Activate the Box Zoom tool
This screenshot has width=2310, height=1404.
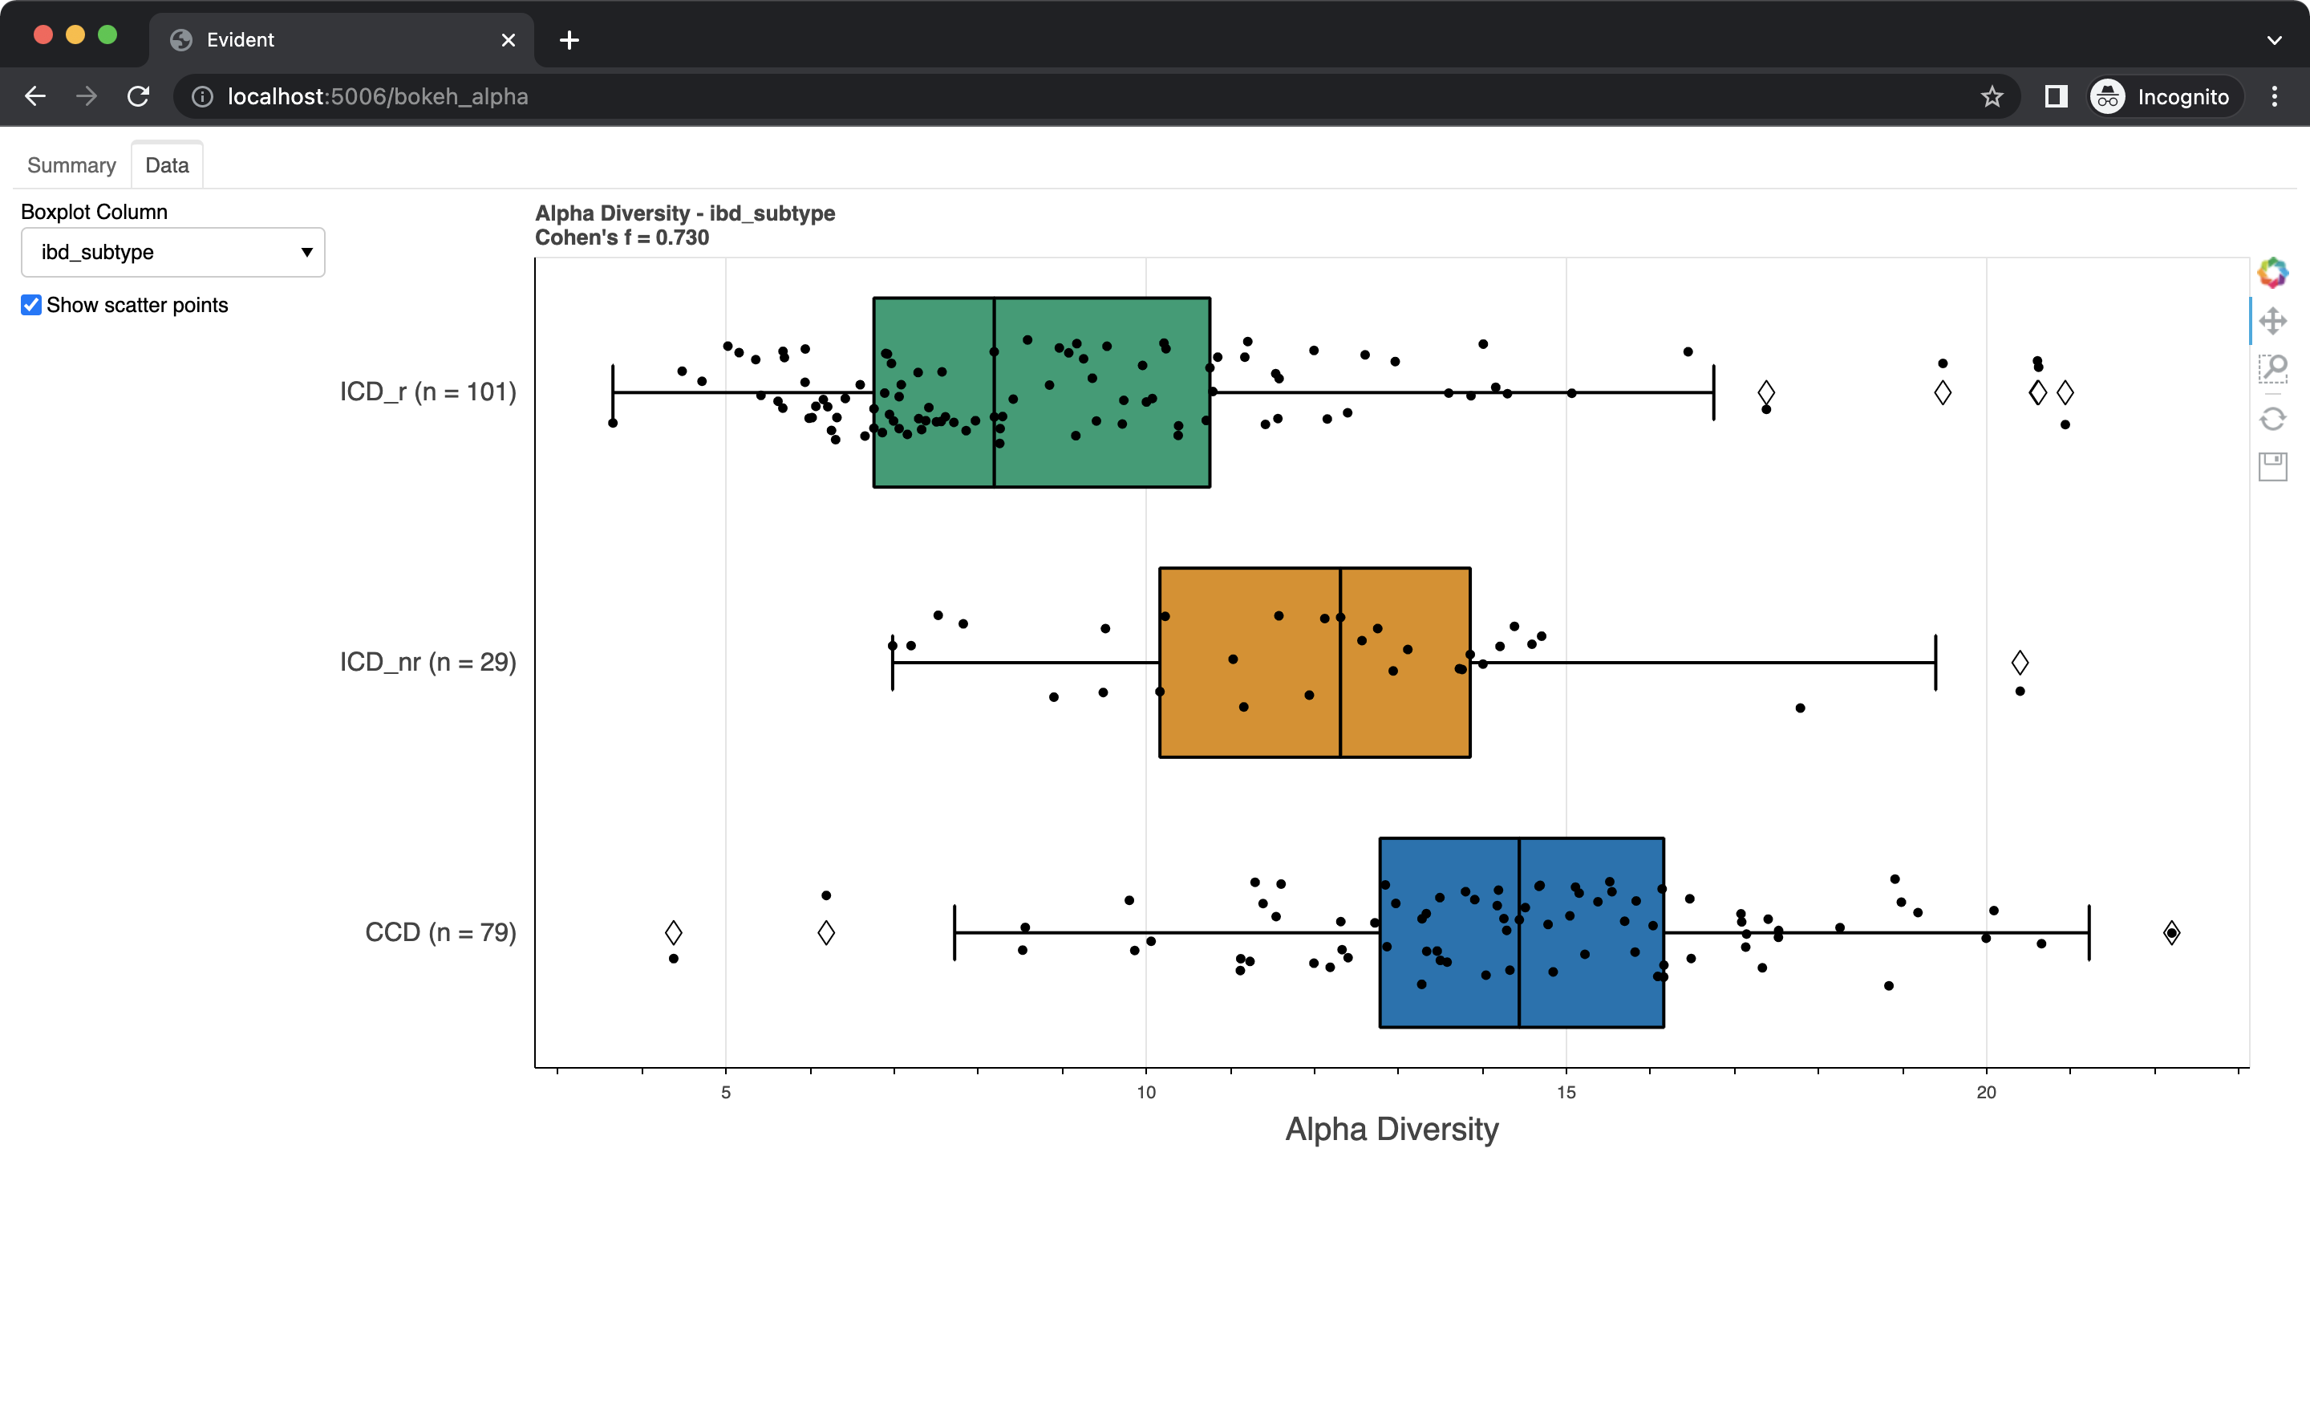point(2273,368)
